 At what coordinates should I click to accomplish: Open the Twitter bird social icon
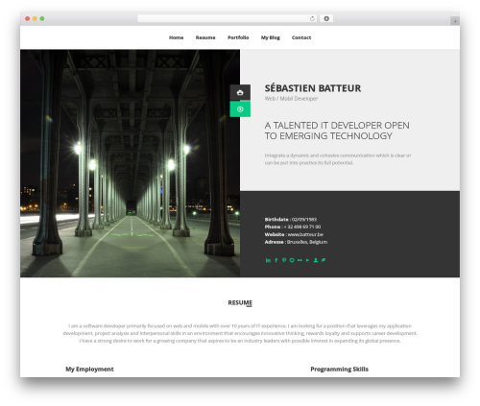pos(324,260)
